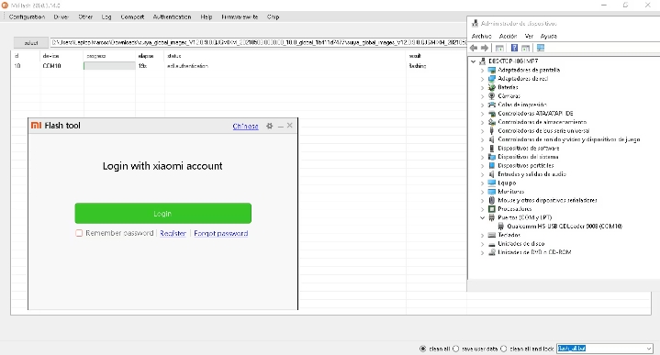Open the Forgot password link
The image size is (660, 355).
[220, 233]
